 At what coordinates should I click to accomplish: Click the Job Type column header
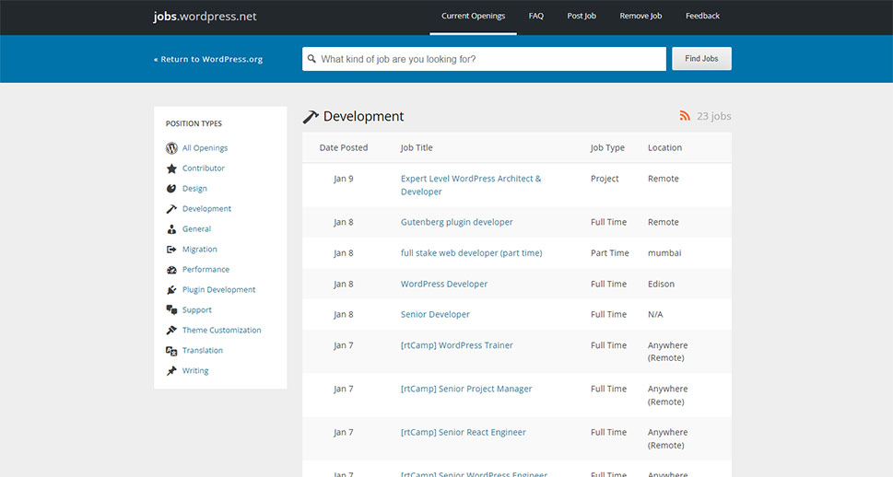pos(607,147)
